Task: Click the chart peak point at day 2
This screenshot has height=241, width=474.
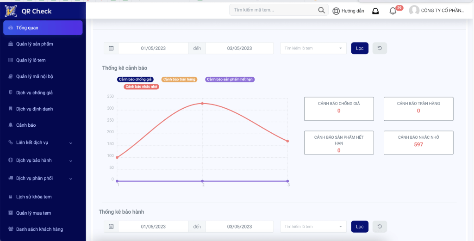Action: pyautogui.click(x=202, y=103)
